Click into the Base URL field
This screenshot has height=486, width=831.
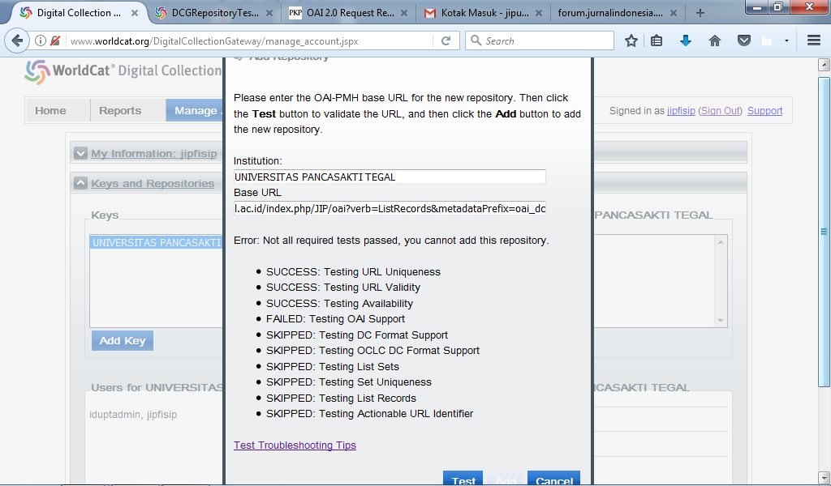[x=390, y=208]
